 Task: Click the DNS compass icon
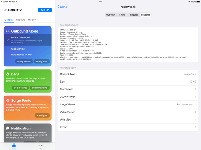(x=8, y=74)
